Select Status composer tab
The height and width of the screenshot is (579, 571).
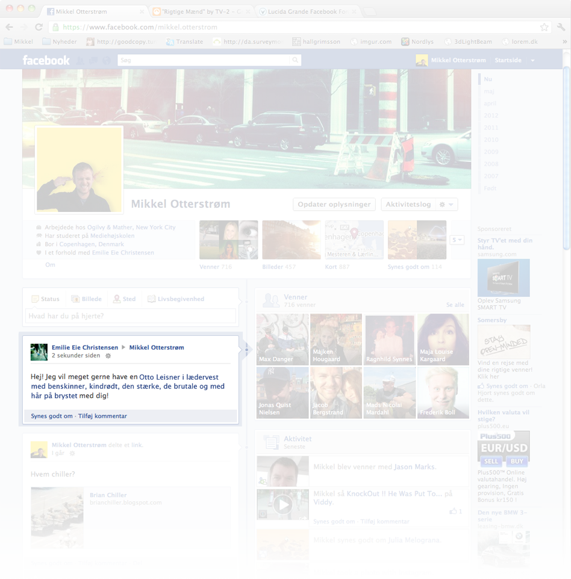(45, 299)
